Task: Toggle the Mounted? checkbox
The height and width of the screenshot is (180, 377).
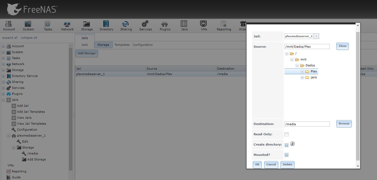Action: [287, 155]
